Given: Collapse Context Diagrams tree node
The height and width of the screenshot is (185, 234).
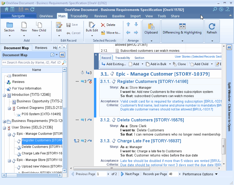Looking at the screenshot, I should [9, 108].
